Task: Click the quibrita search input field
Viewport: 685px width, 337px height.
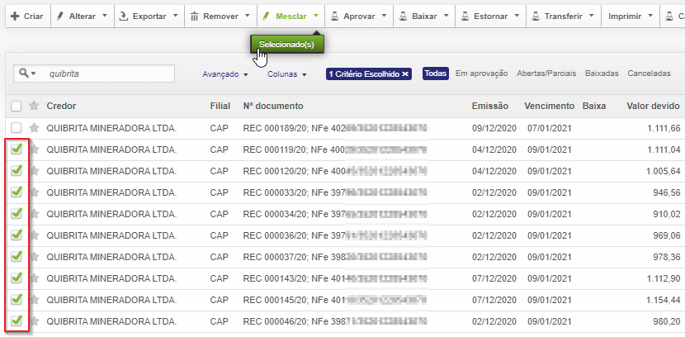Action: pos(107,74)
